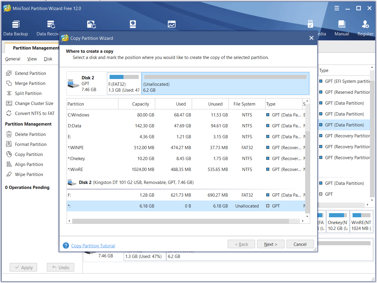
Task: Select the D:Data partition row
Action: pyautogui.click(x=186, y=126)
